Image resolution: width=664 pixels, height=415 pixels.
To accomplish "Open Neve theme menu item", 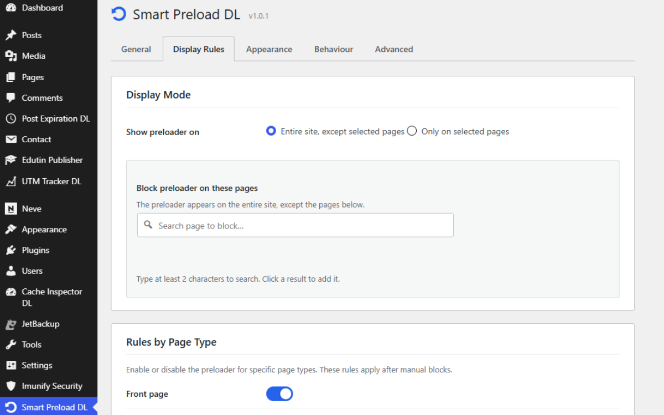I will tap(49, 209).
